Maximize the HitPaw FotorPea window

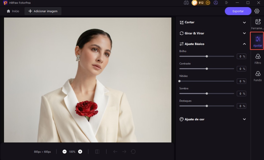pyautogui.click(x=248, y=3)
